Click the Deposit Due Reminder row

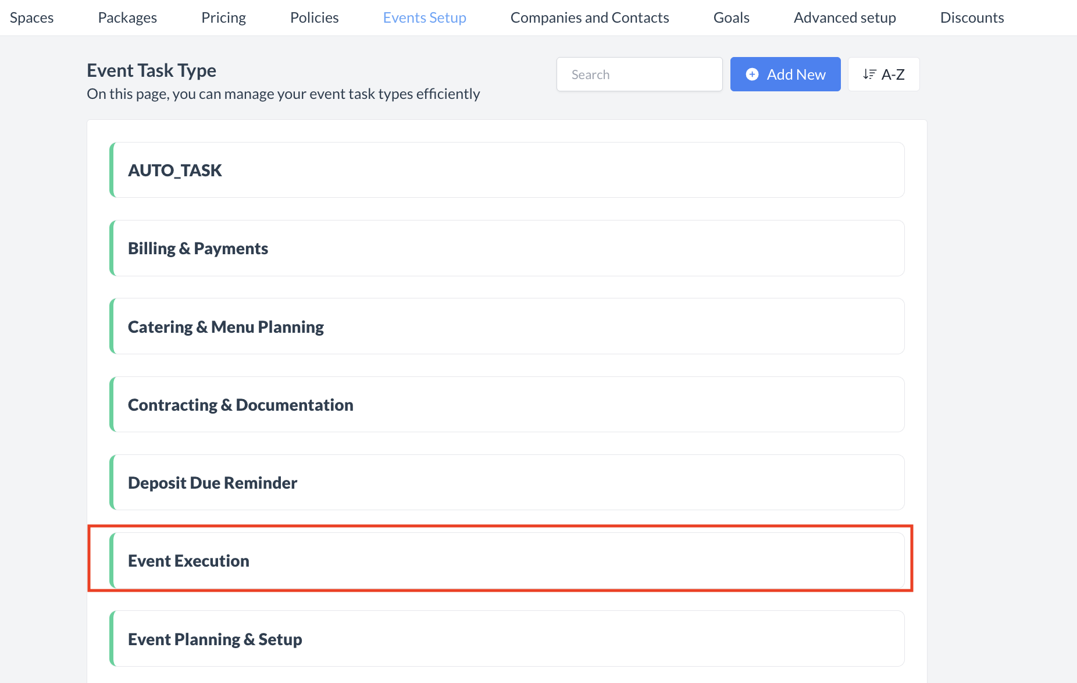[507, 482]
